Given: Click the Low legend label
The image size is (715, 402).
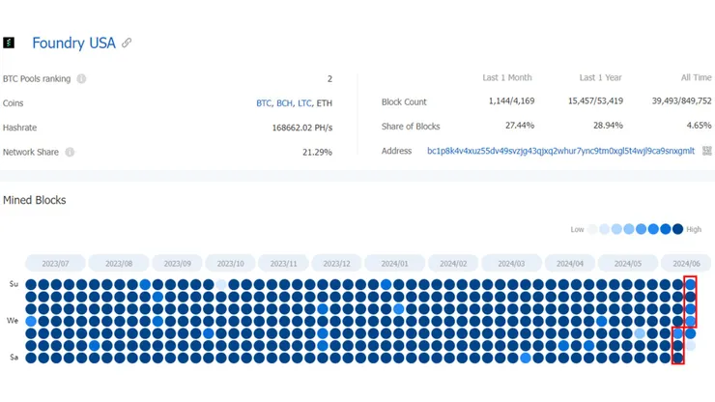Looking at the screenshot, I should 577,230.
